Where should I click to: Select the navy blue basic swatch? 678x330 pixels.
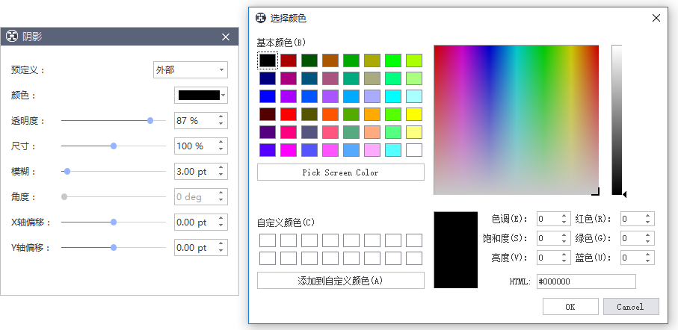pos(268,78)
